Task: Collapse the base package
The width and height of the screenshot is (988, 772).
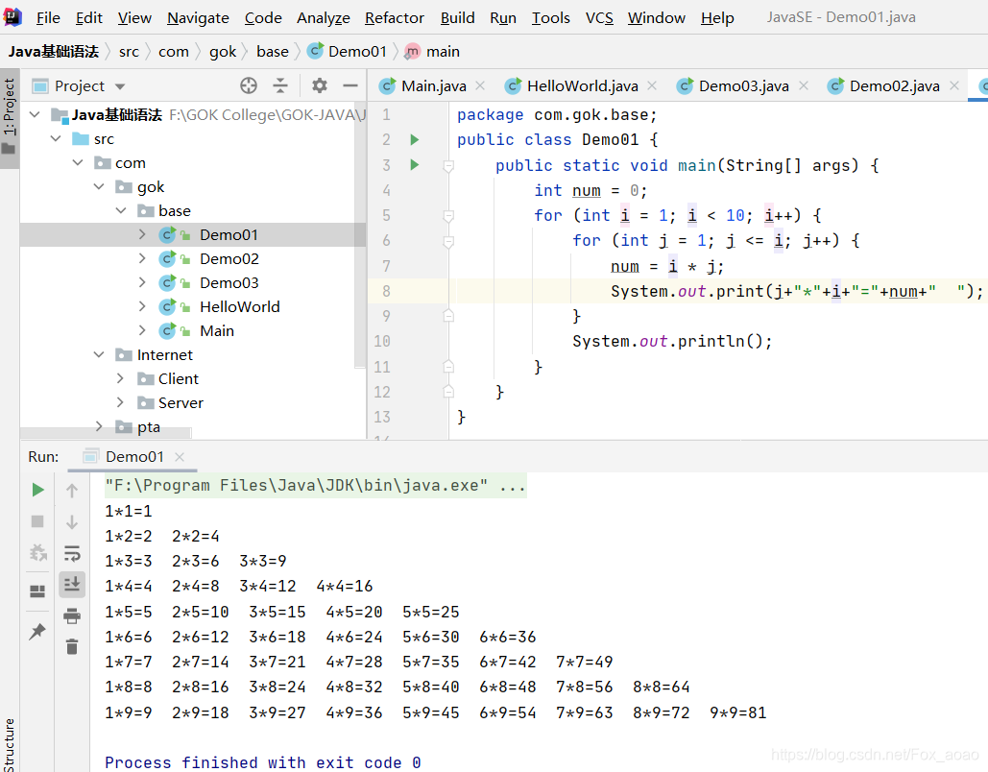Action: pos(121,210)
